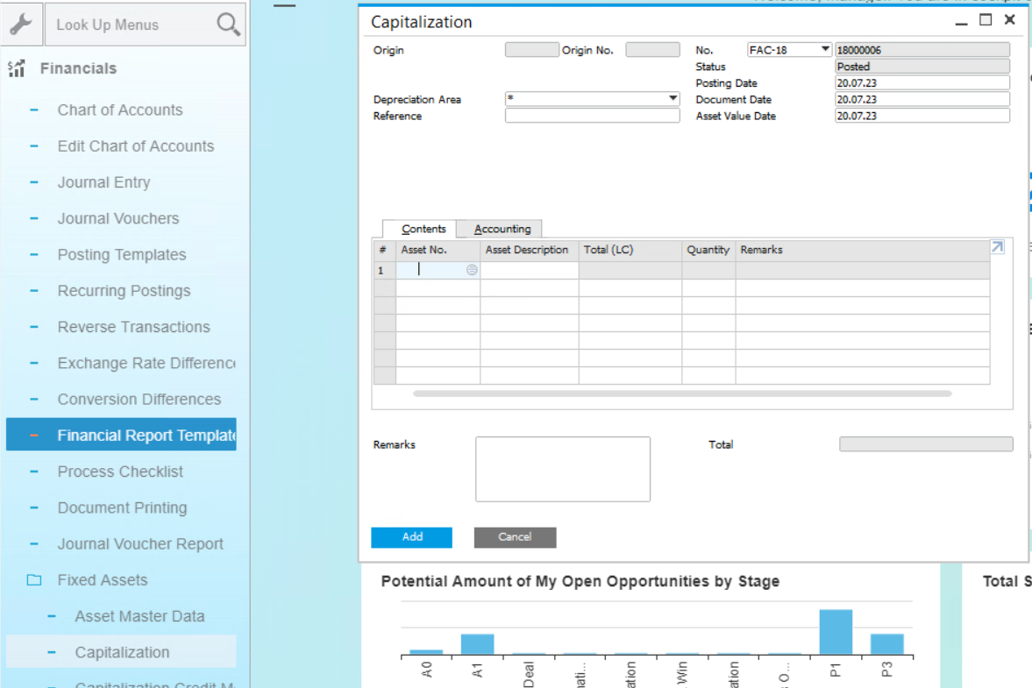Switch to the Contents tab
Image resolution: width=1032 pixels, height=688 pixels.
(423, 229)
